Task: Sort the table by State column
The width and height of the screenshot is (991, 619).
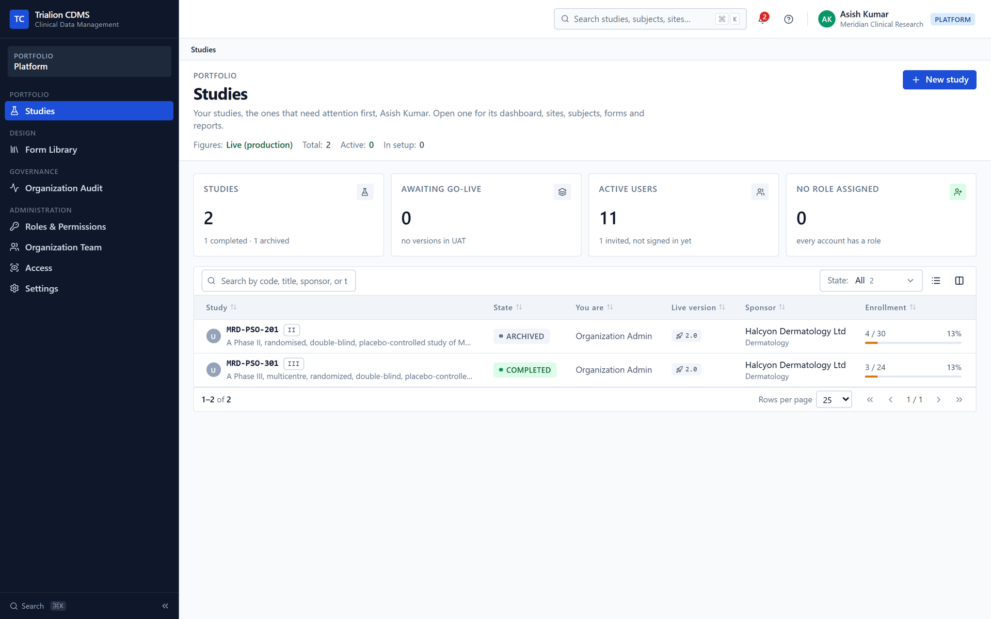Action: (508, 307)
